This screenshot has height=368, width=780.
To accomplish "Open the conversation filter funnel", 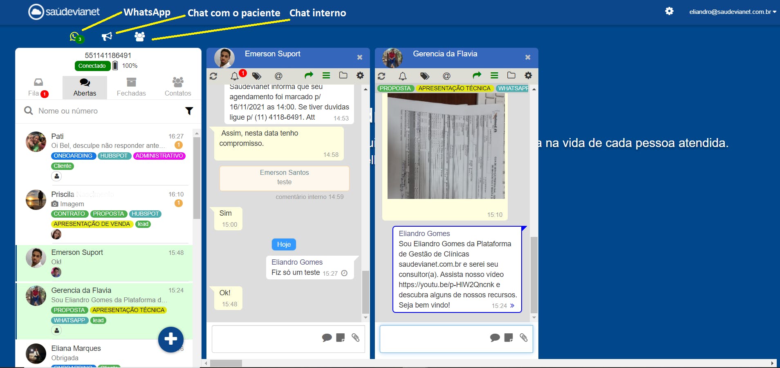I will (189, 111).
